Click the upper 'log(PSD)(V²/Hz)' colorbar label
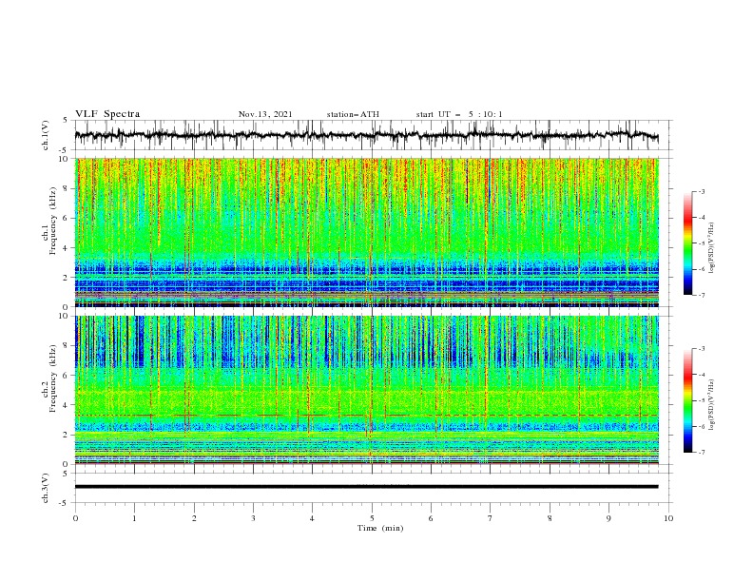The width and height of the screenshot is (753, 582). [x=711, y=248]
